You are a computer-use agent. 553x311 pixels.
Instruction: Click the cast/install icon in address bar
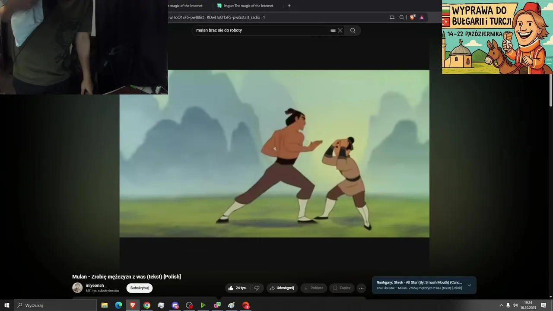click(x=392, y=17)
